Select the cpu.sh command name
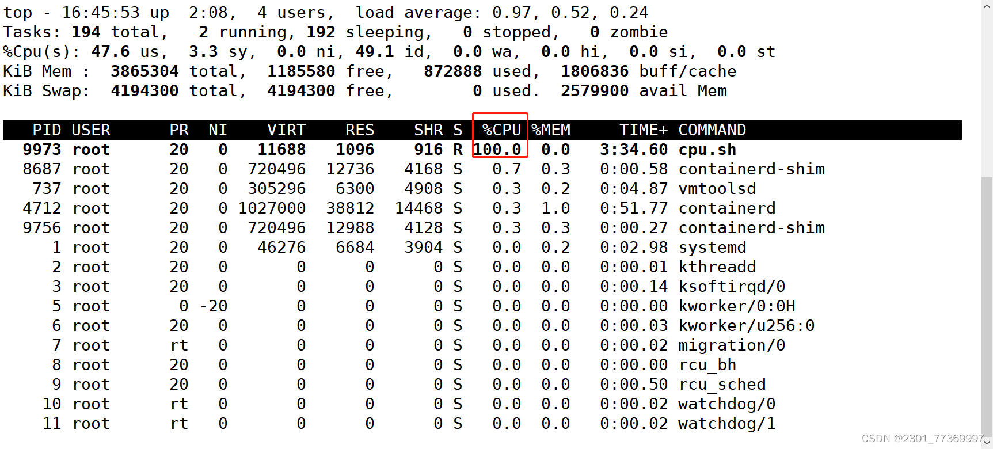This screenshot has height=449, width=993. 707,150
